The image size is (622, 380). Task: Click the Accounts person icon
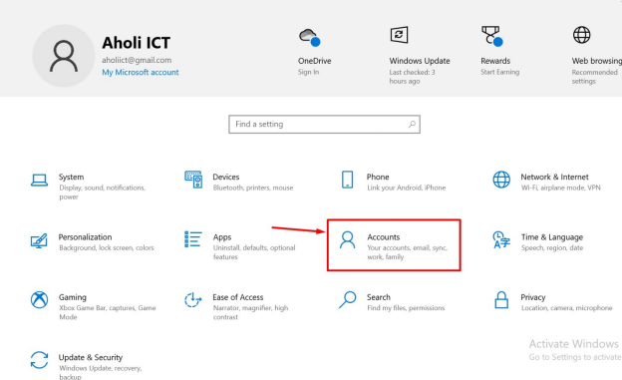tap(348, 239)
